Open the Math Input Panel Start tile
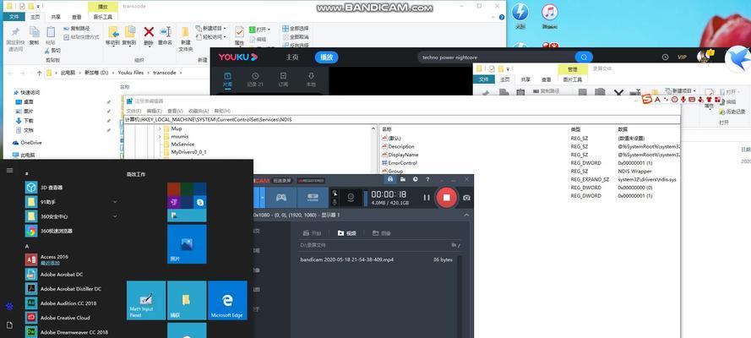 146,300
